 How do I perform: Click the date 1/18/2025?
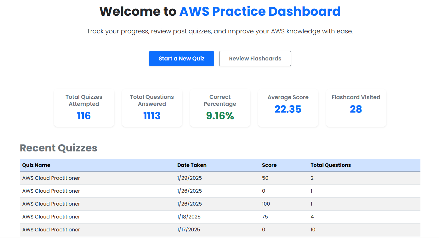[189, 217]
